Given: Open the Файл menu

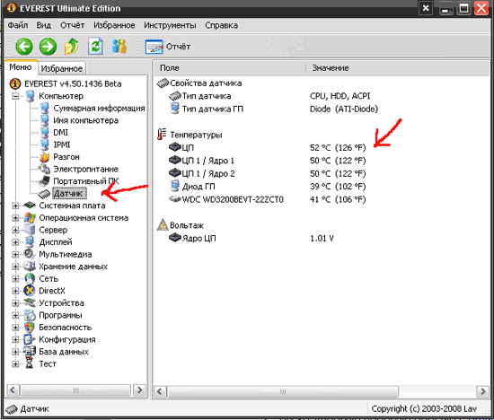Looking at the screenshot, I should (18, 25).
